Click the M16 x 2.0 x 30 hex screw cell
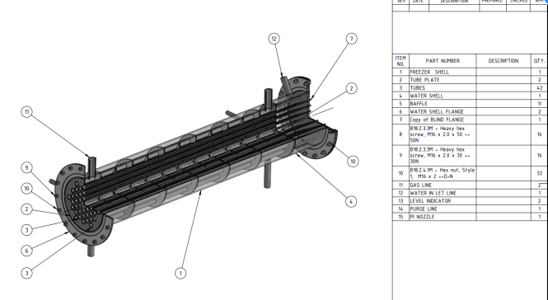 pos(443,155)
